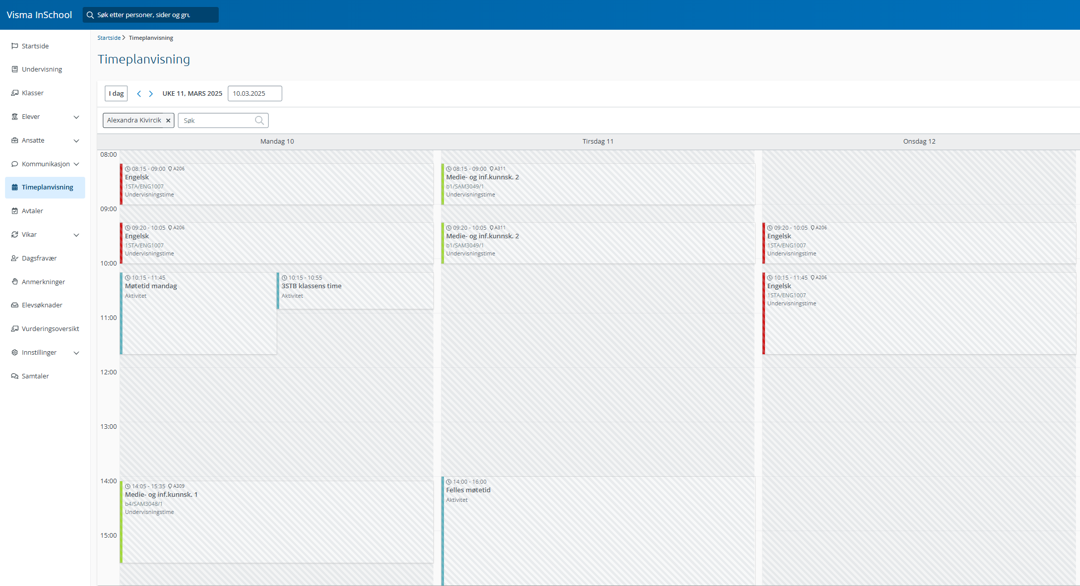Click the Samtaler chat icon
The image size is (1080, 586).
pyautogui.click(x=15, y=376)
